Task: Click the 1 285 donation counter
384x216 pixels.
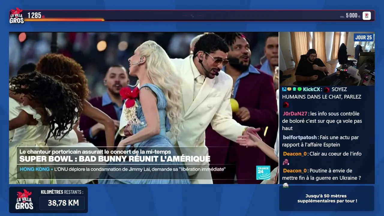Action: click(34, 15)
